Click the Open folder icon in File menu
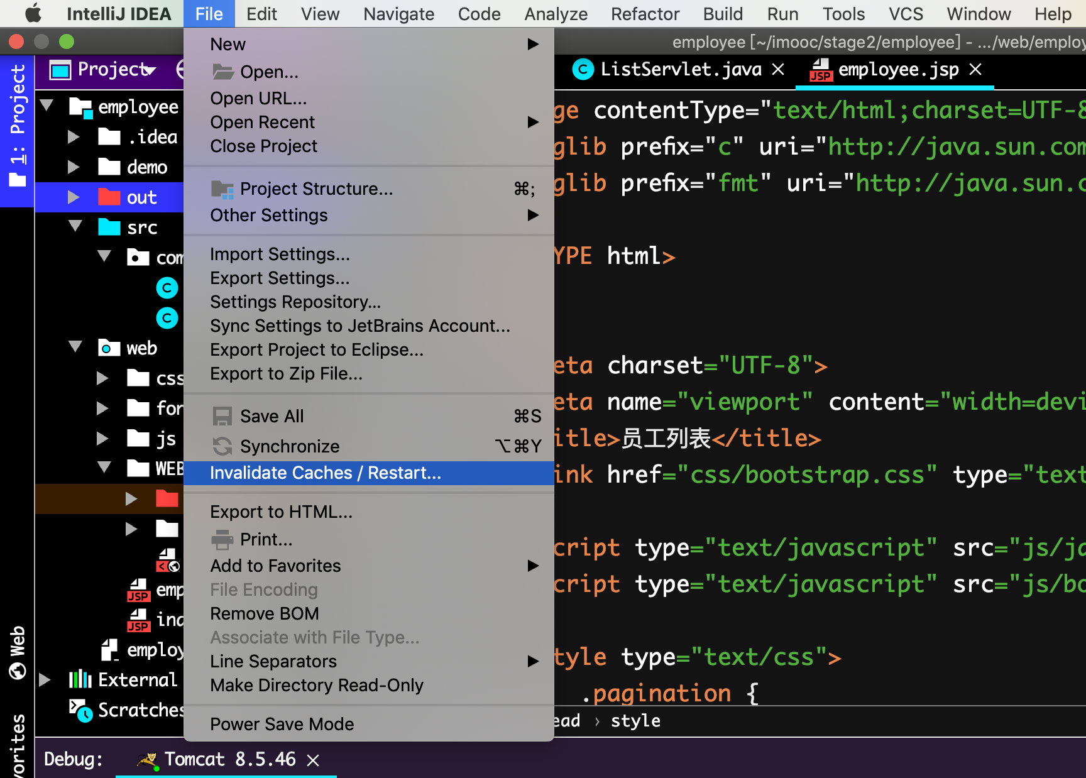Screen dimensions: 1086x778 point(222,72)
